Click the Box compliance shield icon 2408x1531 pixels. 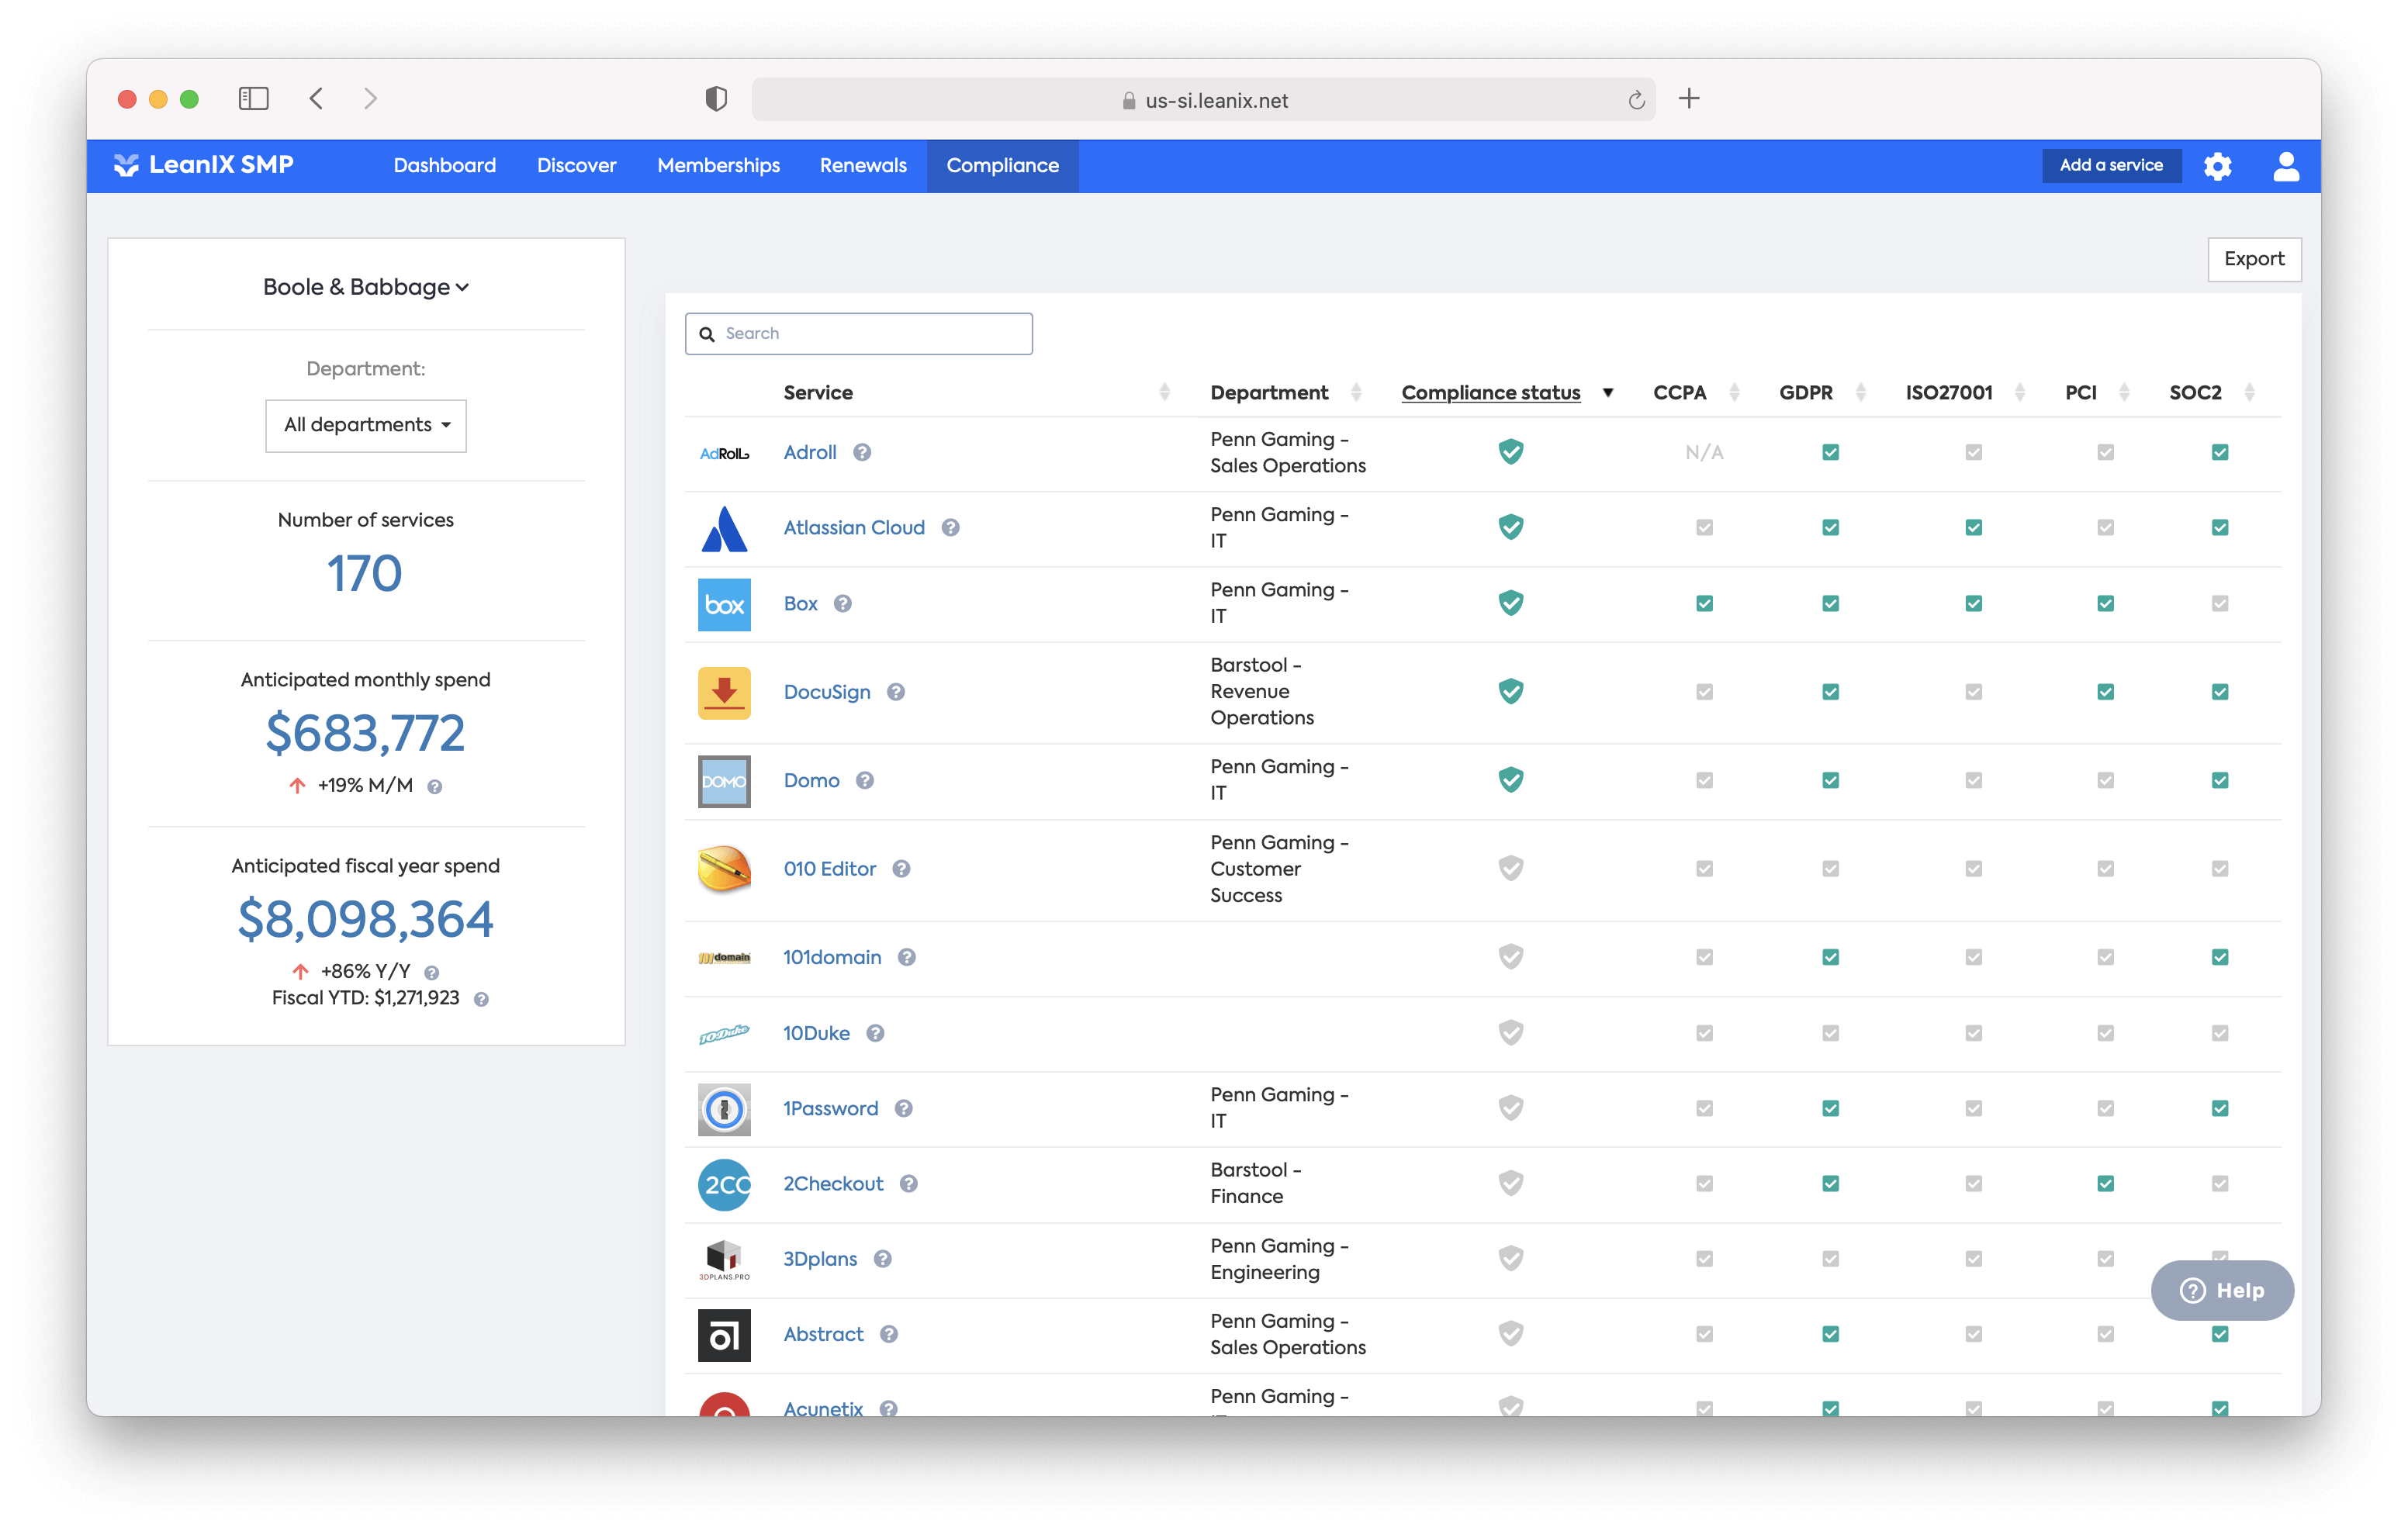(x=1511, y=603)
